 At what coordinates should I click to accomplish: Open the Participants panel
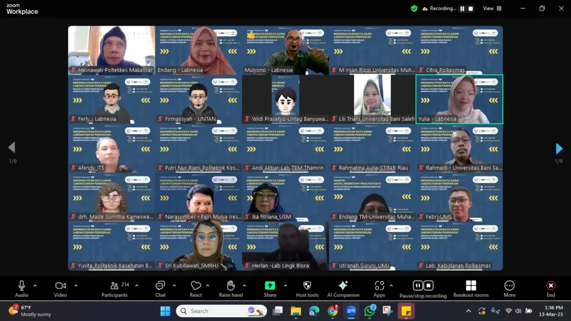point(115,288)
